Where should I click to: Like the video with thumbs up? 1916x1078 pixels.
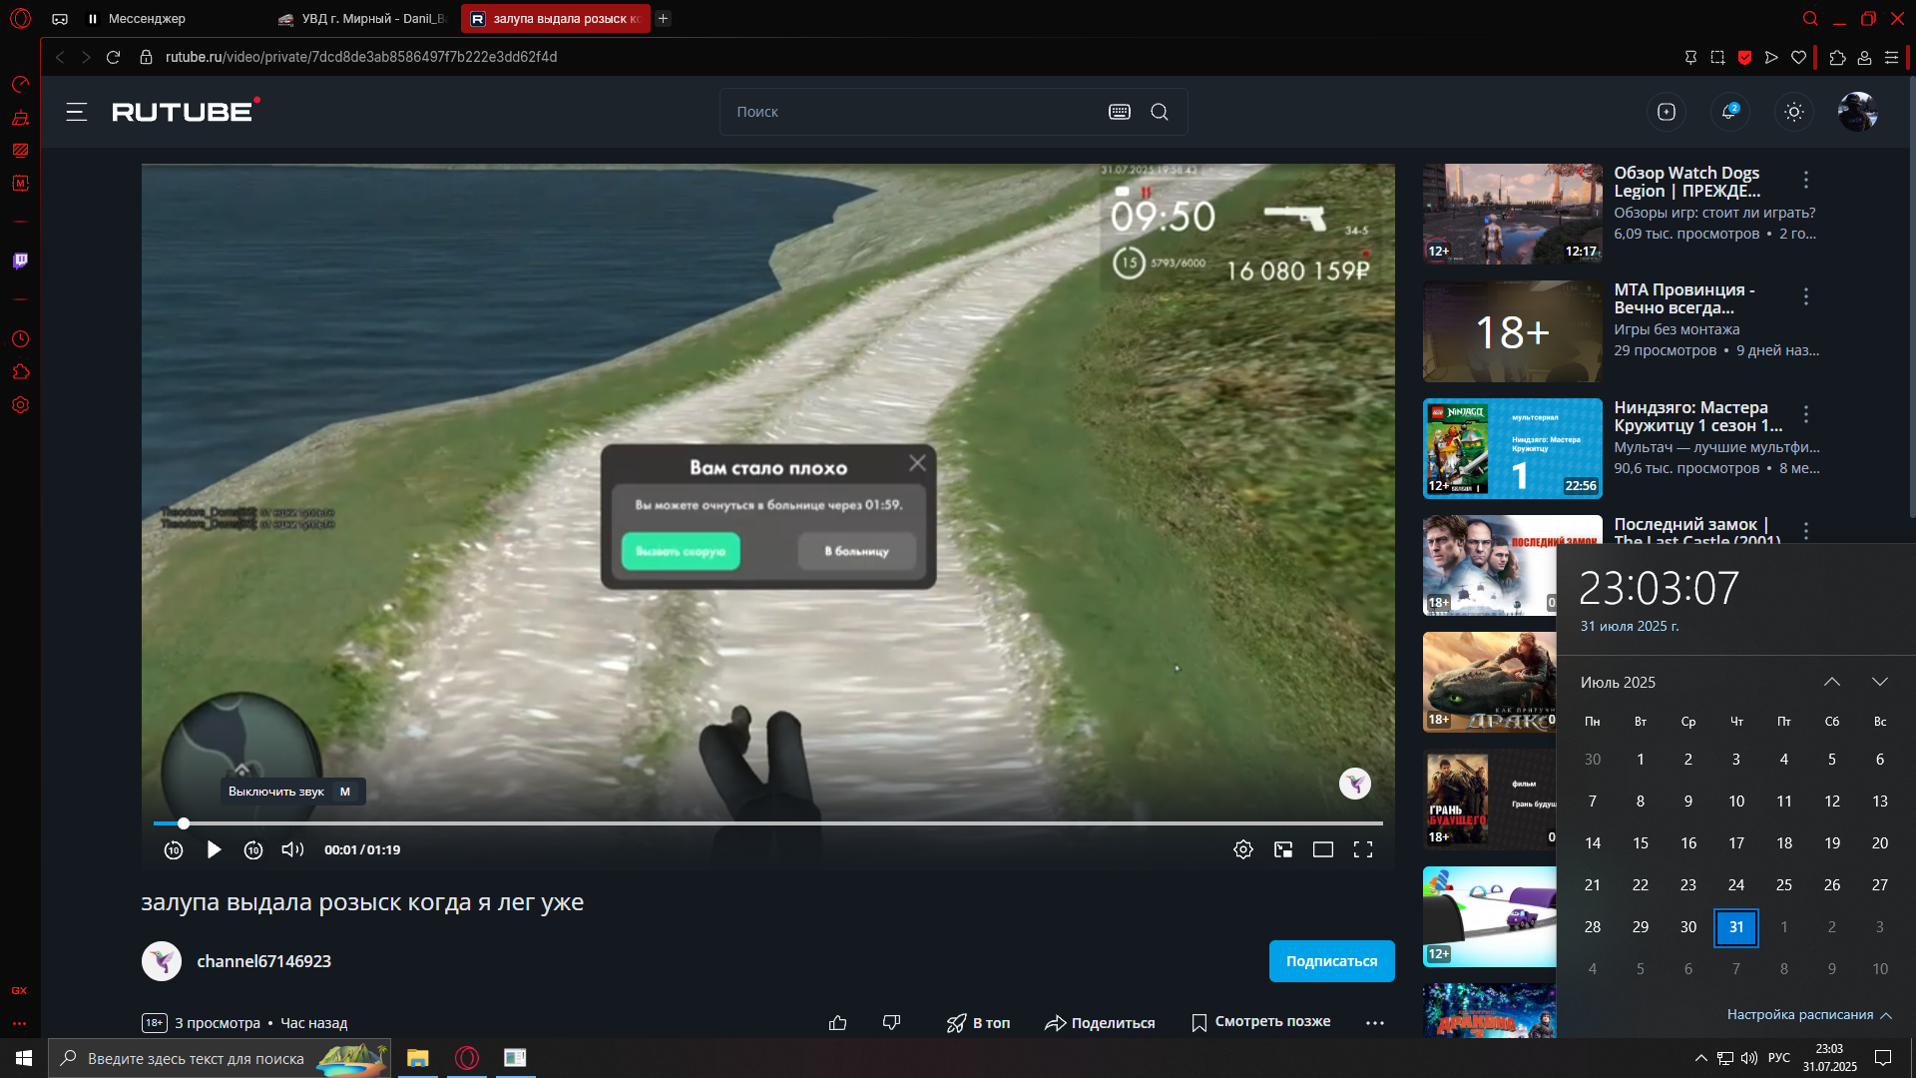point(837,1022)
